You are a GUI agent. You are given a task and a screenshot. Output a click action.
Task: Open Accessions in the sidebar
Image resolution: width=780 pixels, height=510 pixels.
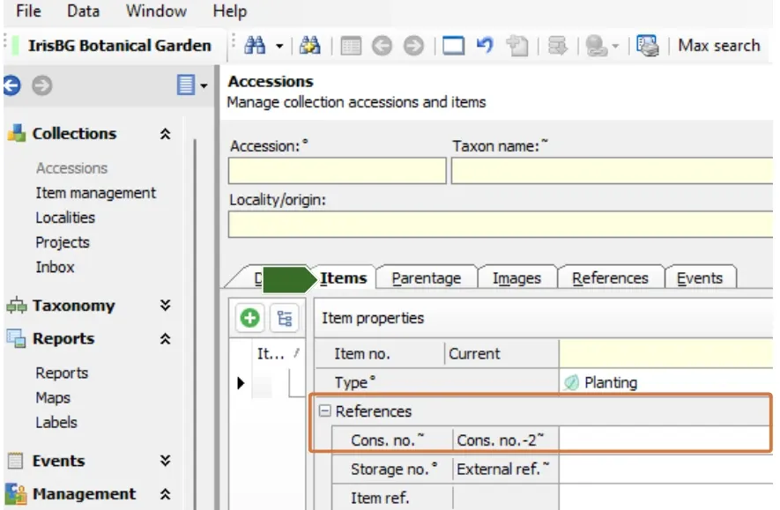coord(71,168)
